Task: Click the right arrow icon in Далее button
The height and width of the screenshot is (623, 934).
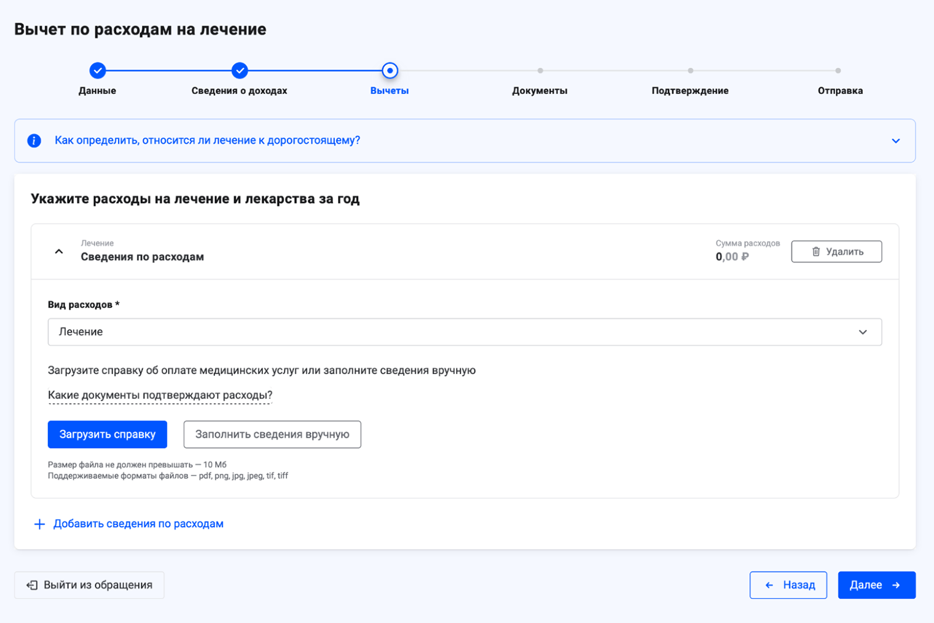Action: (x=897, y=585)
